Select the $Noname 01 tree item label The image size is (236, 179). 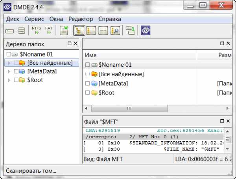click(37, 54)
